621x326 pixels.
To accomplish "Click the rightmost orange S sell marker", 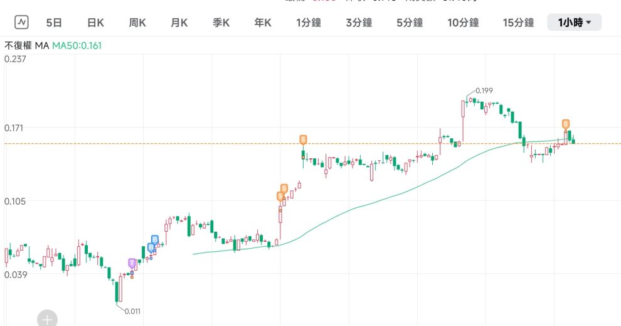I will point(566,124).
